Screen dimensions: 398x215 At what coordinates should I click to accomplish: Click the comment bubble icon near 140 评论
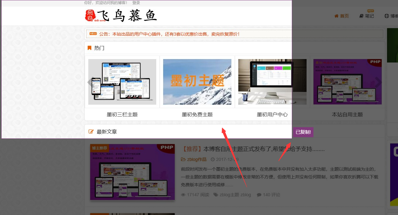click(259, 194)
